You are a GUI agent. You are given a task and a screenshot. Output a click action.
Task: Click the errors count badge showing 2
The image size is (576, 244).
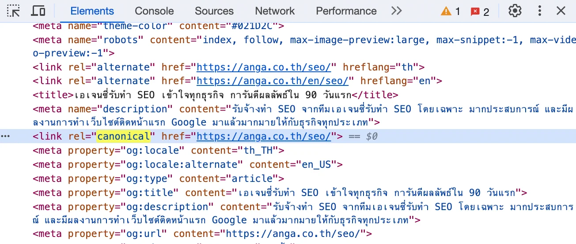pyautogui.click(x=480, y=11)
